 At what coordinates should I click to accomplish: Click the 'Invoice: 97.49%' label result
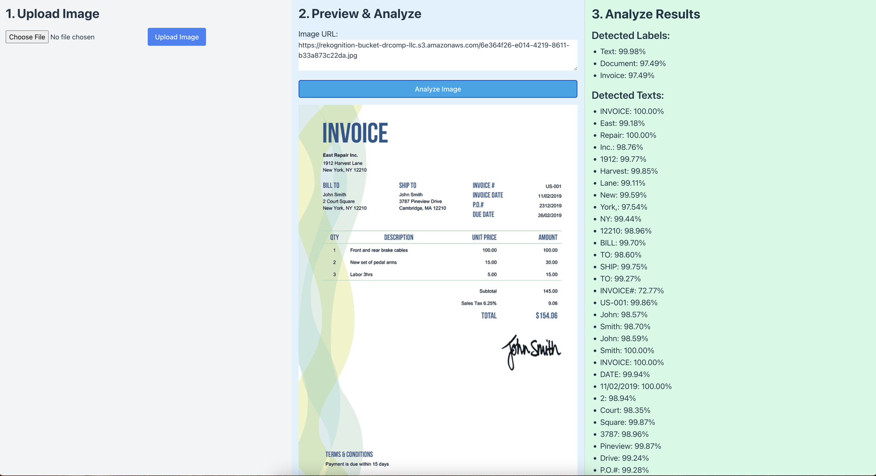pos(627,75)
